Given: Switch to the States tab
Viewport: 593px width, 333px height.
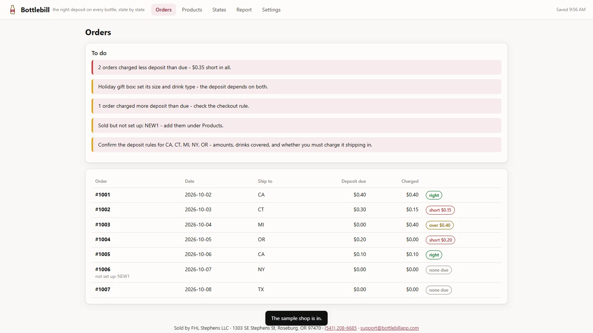Looking at the screenshot, I should tap(219, 10).
